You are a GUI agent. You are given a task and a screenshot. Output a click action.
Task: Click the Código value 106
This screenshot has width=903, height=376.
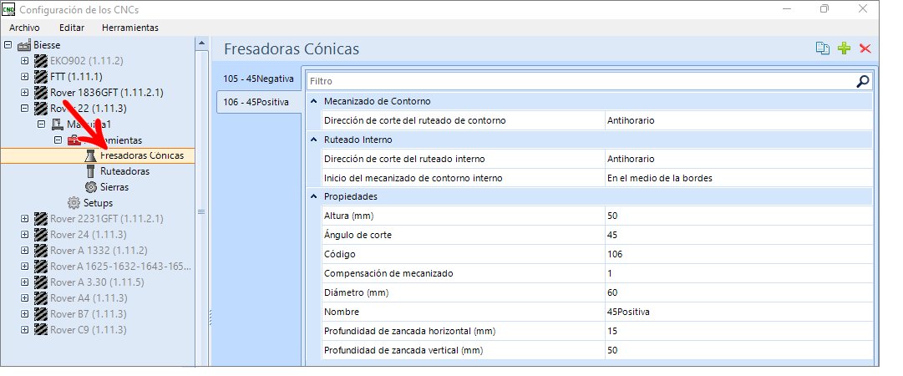click(738, 254)
